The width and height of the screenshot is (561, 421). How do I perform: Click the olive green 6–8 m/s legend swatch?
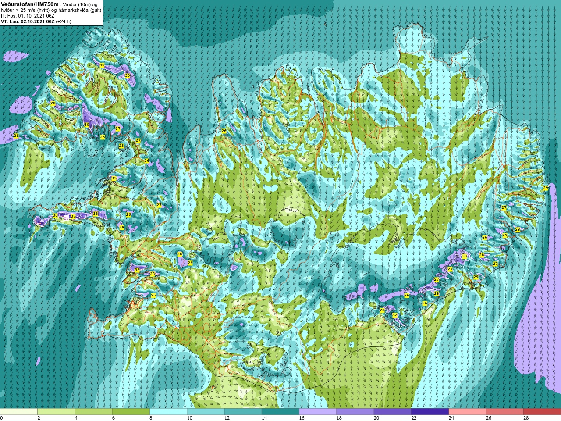(x=131, y=412)
